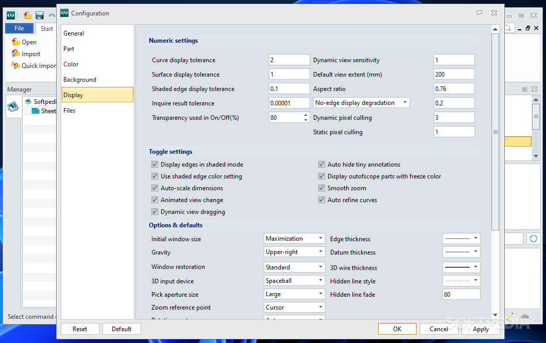Click the scroll up arrow in Configuration dialog
This screenshot has height=343, width=546.
pyautogui.click(x=495, y=29)
